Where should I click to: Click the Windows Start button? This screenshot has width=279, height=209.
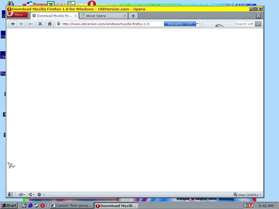pyautogui.click(x=9, y=206)
